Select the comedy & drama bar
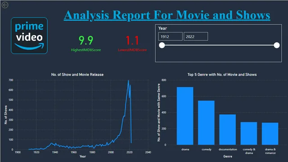Viewport: 288px width, 162px height. tap(249, 133)
